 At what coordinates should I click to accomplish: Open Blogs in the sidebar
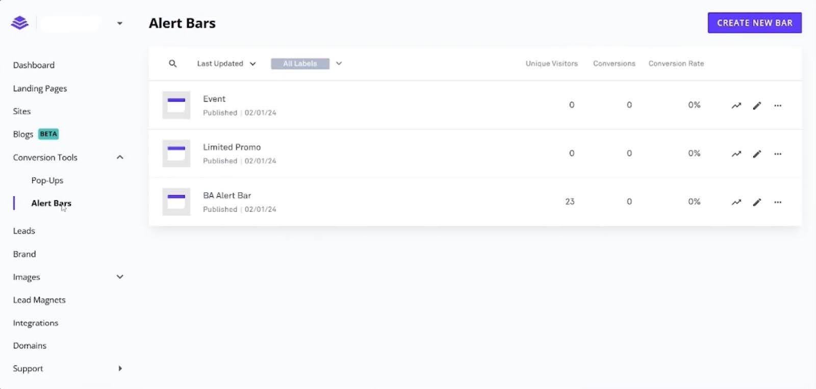click(23, 134)
